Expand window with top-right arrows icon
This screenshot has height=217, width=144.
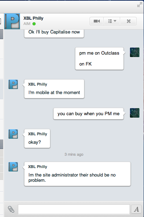tap(139, 5)
